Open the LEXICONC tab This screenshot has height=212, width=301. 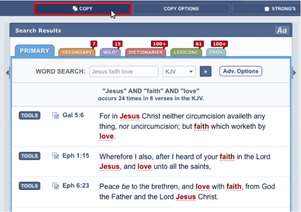pyautogui.click(x=186, y=52)
